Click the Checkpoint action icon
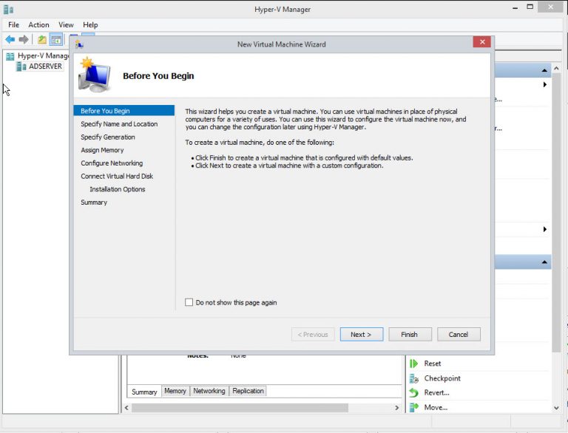The image size is (568, 433). pyautogui.click(x=414, y=378)
